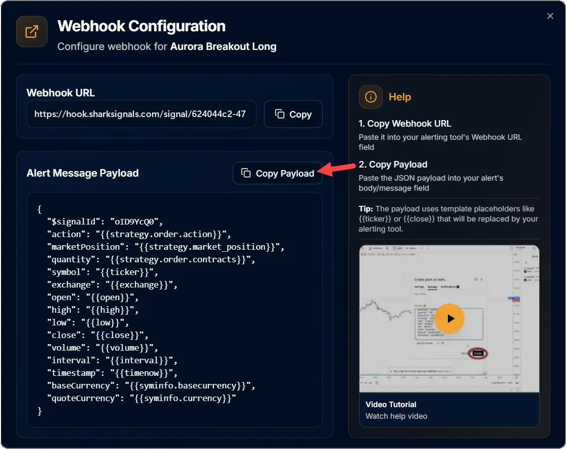This screenshot has width=566, height=449.
Task: Click the Aurora Breakout Long strategy name
Action: (x=224, y=46)
